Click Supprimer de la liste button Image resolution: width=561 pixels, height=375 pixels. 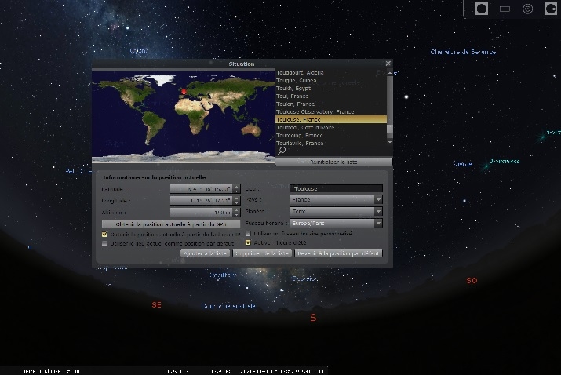pyautogui.click(x=262, y=253)
